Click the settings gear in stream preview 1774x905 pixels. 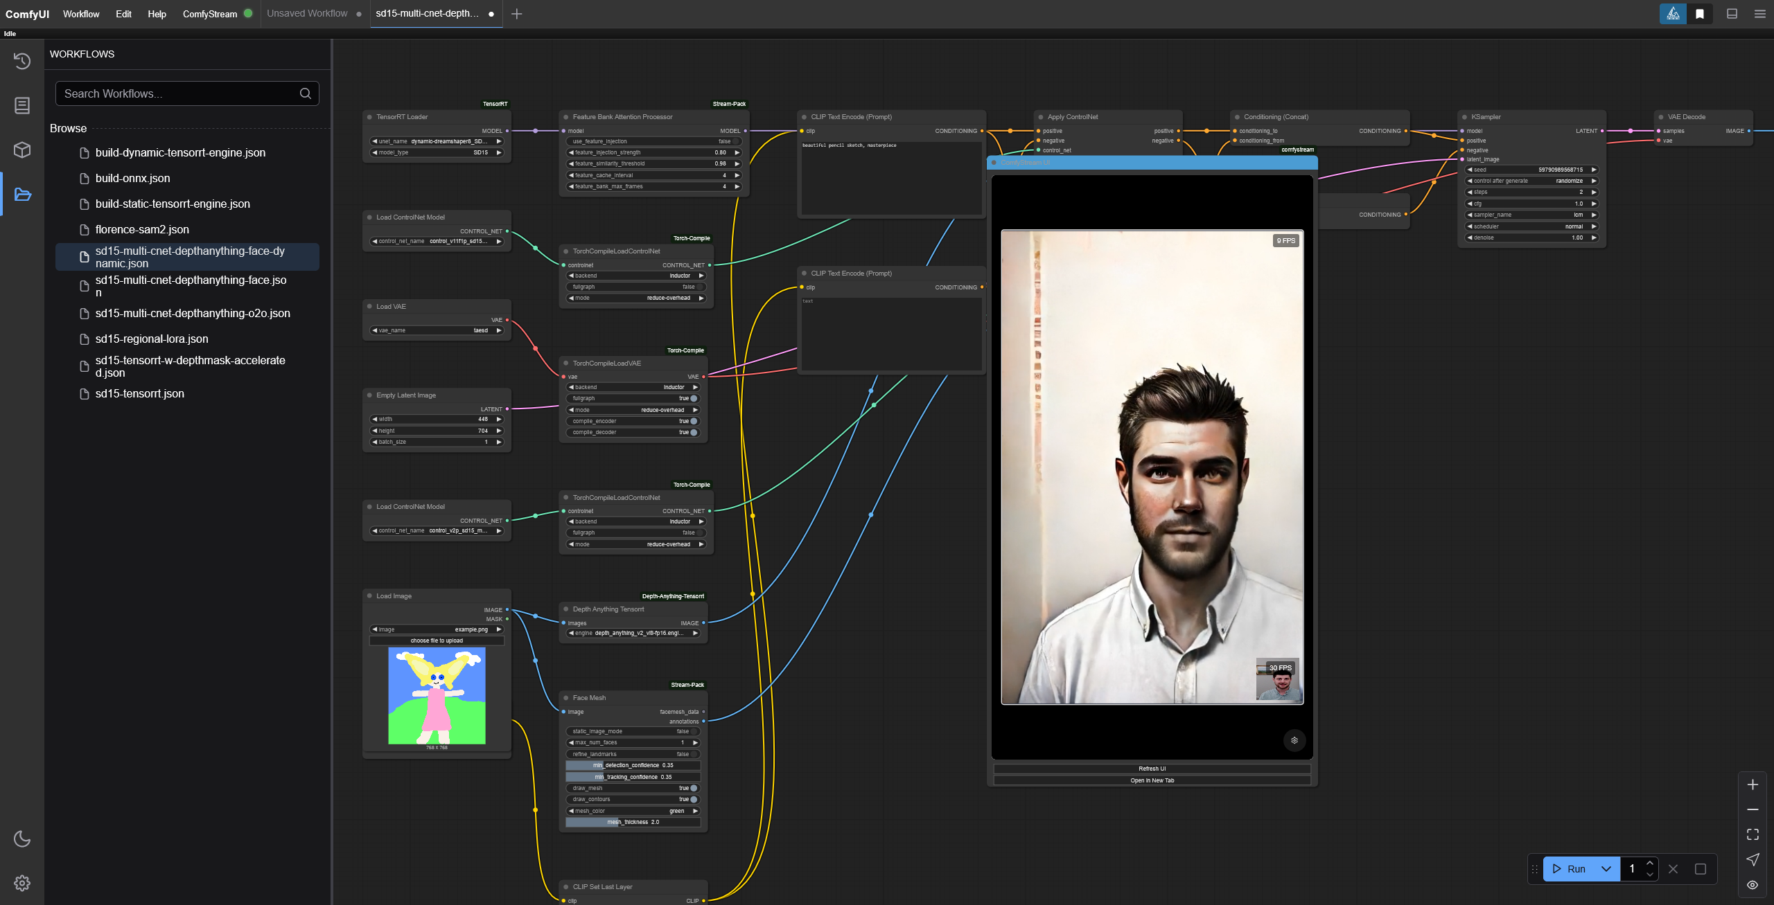point(1294,740)
